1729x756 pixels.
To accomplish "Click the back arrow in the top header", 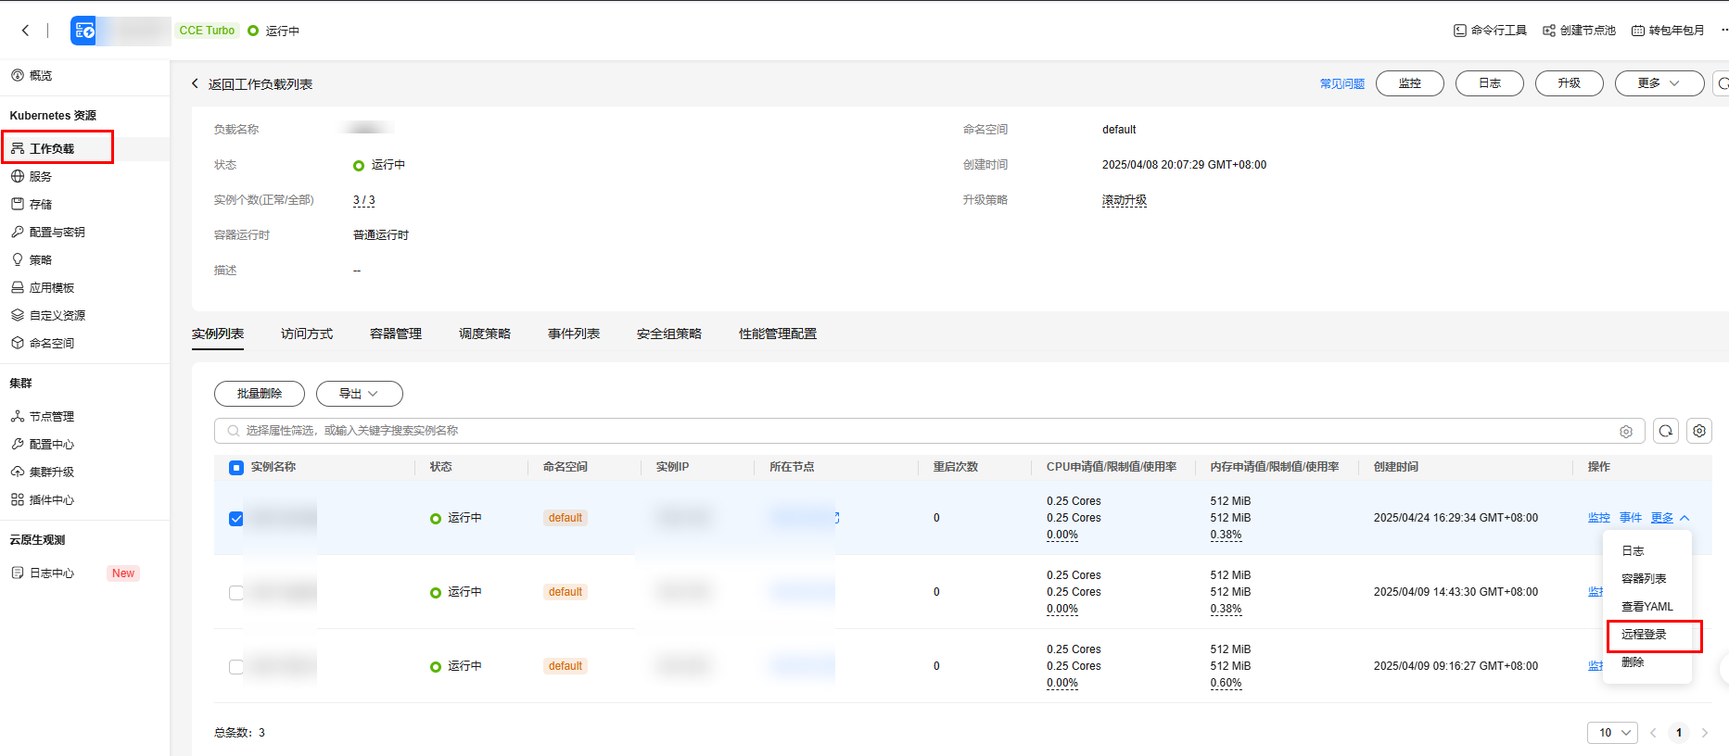I will pos(25,31).
